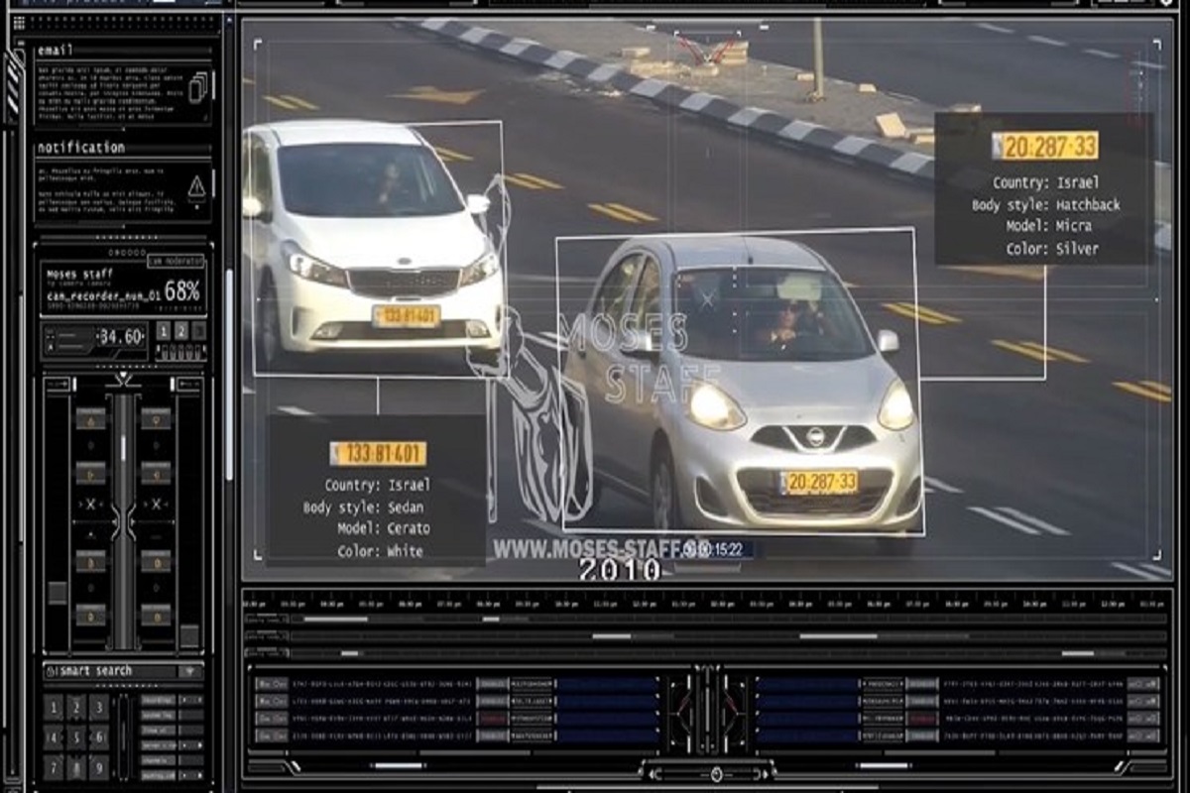The height and width of the screenshot is (793, 1190).
Task: Tap keypad digit 5
Action: [75, 737]
